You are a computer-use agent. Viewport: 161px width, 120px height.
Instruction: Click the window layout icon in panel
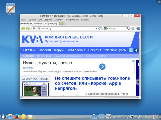pyautogui.click(x=102, y=117)
